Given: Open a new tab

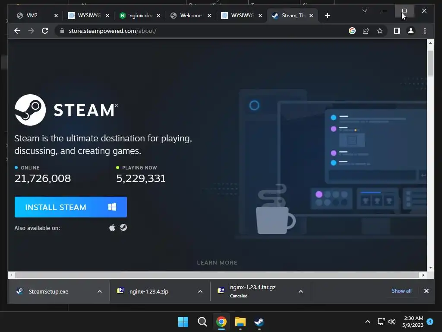Looking at the screenshot, I should point(327,16).
